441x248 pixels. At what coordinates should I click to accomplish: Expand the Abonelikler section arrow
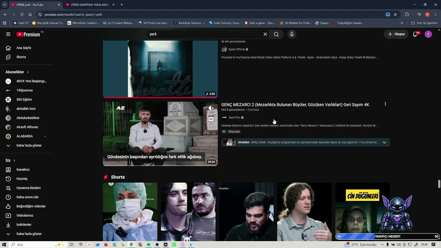(28, 72)
